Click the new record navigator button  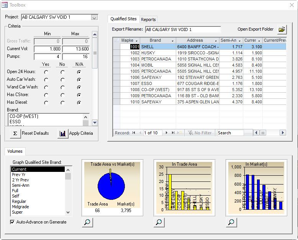(x=180, y=133)
